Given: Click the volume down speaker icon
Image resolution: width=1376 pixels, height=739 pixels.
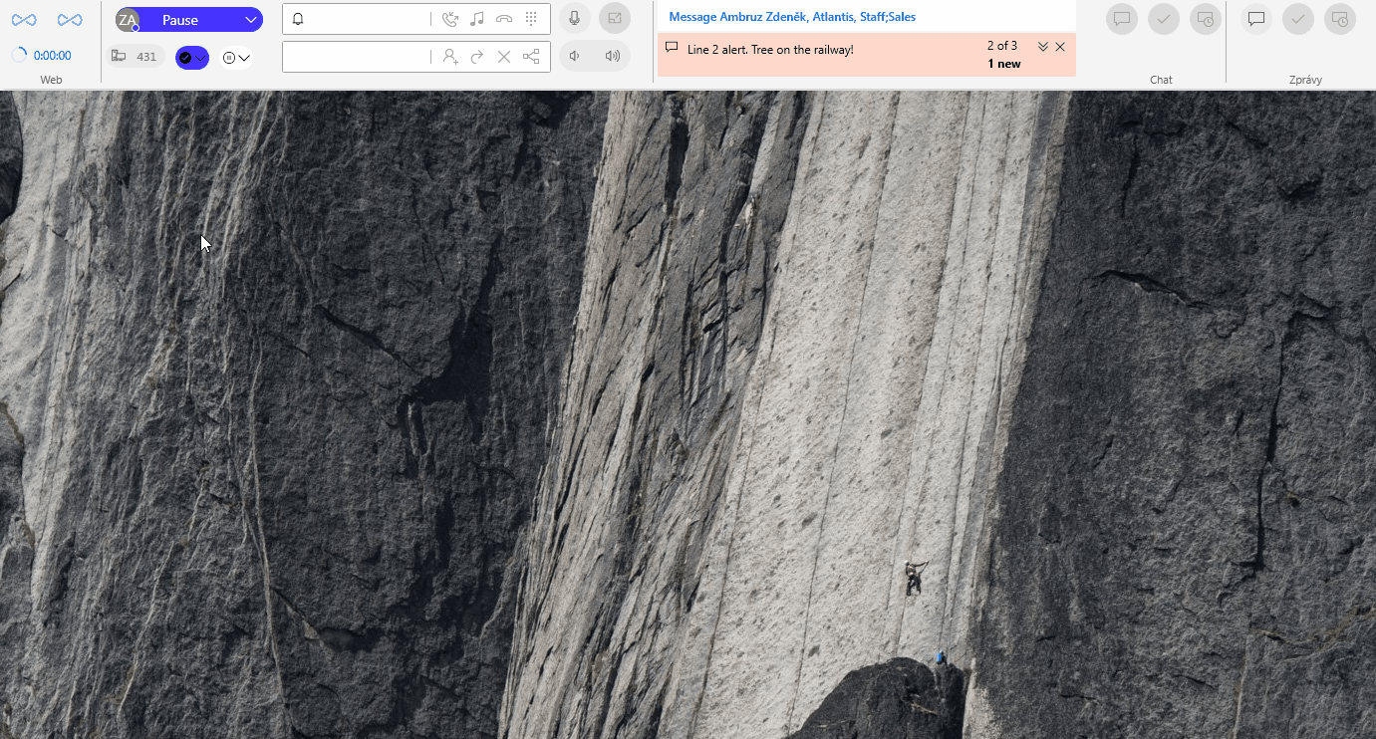Looking at the screenshot, I should tap(575, 56).
